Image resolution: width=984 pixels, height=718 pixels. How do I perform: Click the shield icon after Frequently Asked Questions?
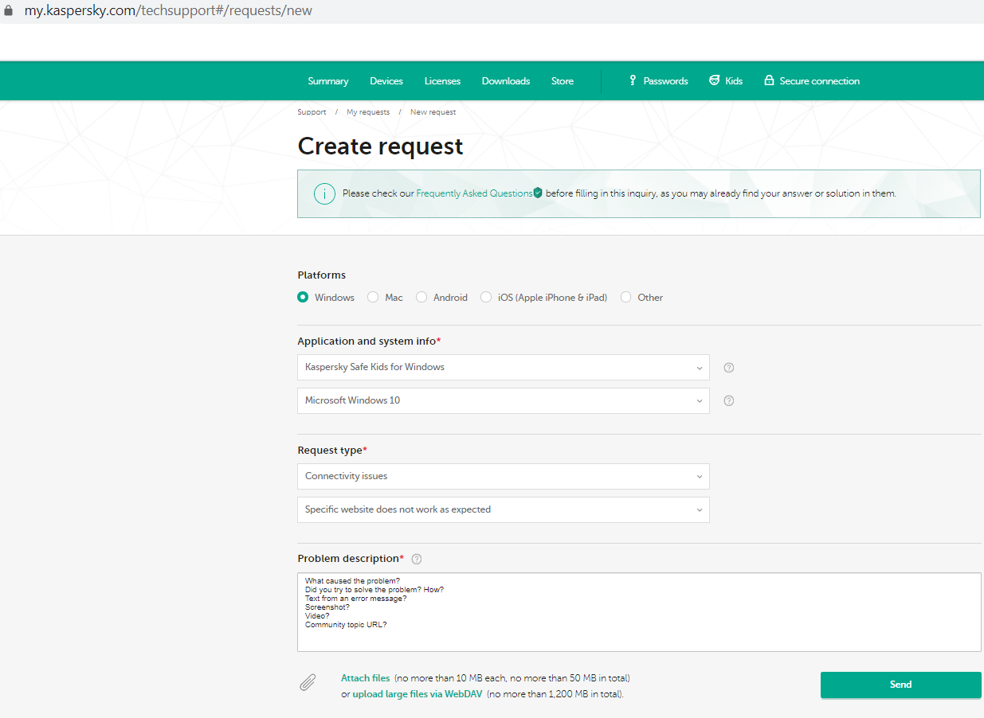538,193
